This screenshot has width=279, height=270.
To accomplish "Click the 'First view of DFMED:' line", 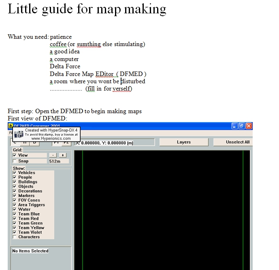I will (37, 118).
